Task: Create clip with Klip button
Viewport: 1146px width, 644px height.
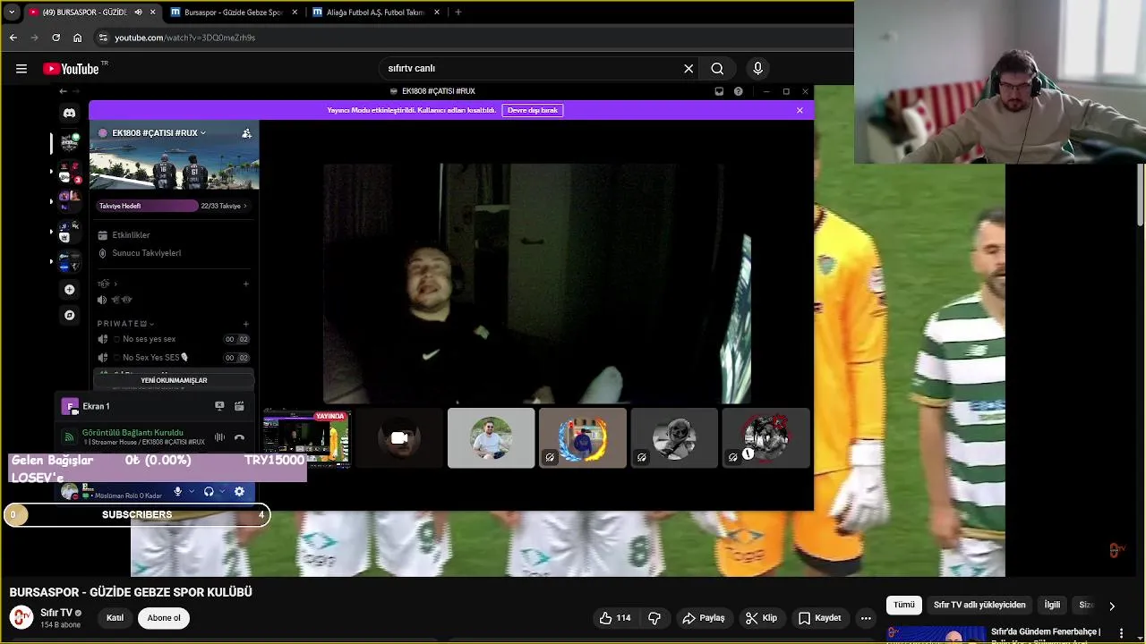Action: [762, 618]
